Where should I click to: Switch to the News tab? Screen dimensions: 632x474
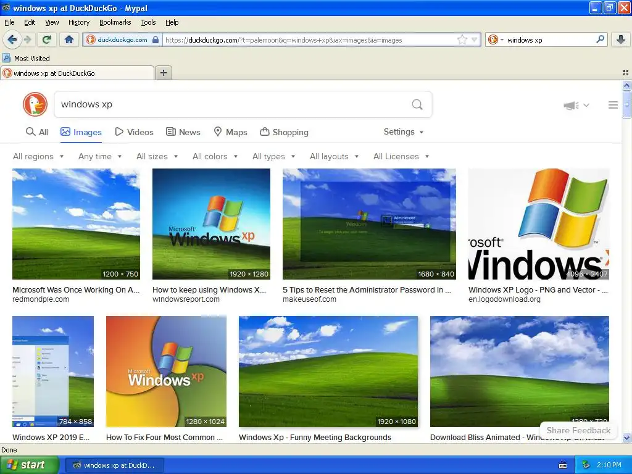pos(183,132)
